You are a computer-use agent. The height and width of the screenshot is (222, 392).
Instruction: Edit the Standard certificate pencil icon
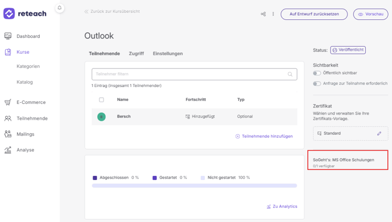(x=379, y=133)
